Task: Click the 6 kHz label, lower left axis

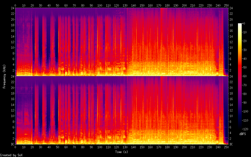Action: [14, 127]
